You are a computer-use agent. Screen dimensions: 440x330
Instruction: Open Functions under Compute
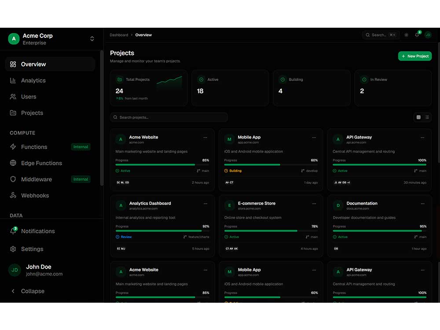click(x=50, y=147)
